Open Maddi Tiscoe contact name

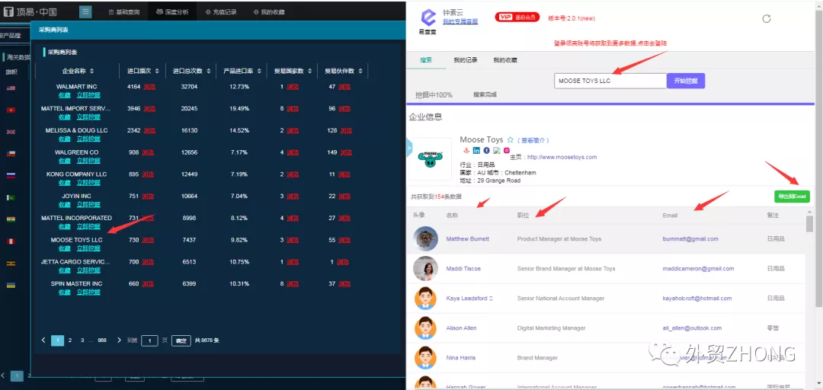463,269
